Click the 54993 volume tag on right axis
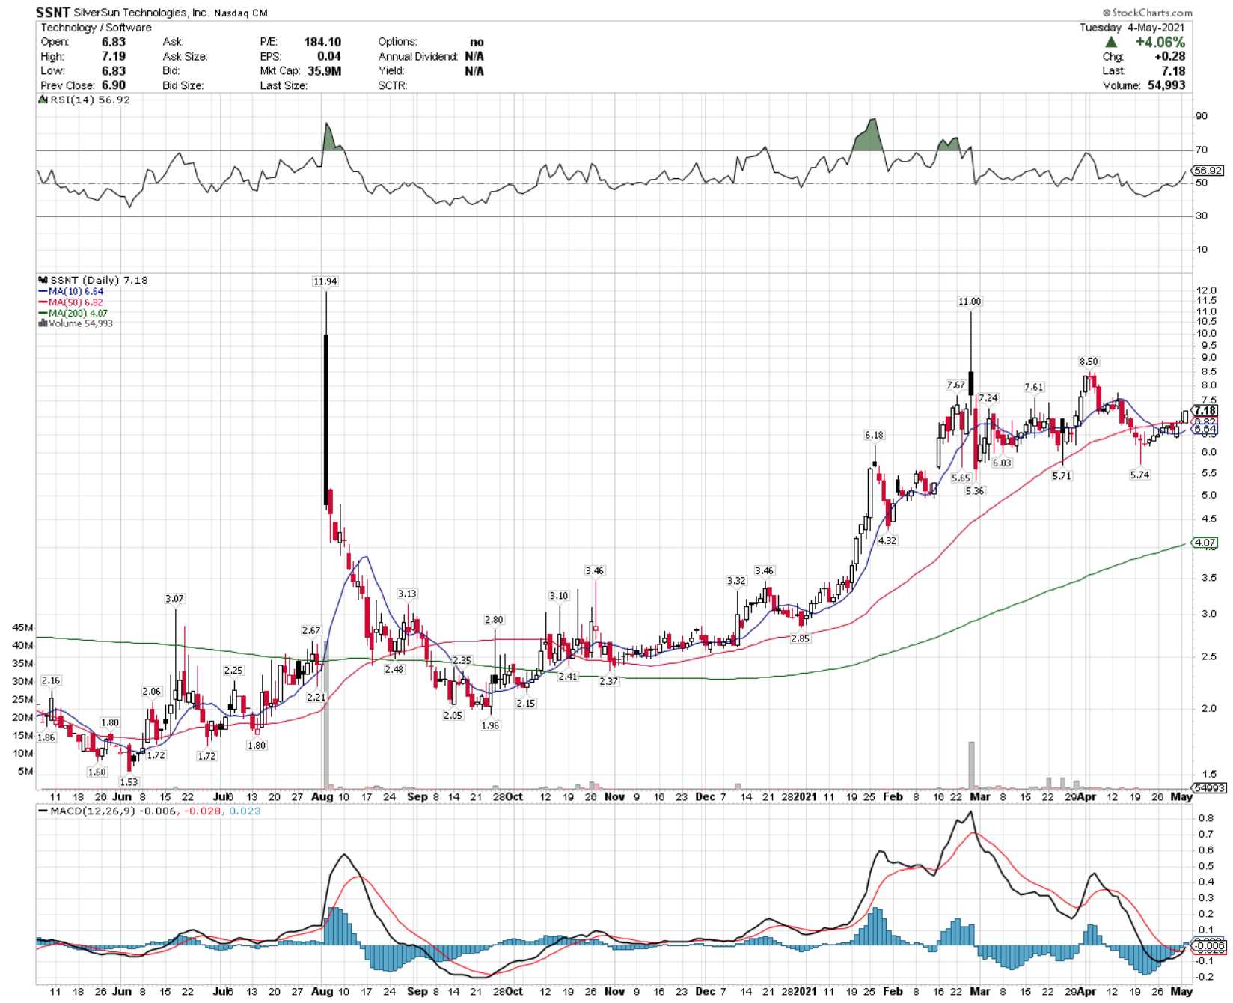The width and height of the screenshot is (1233, 1003). tap(1209, 788)
